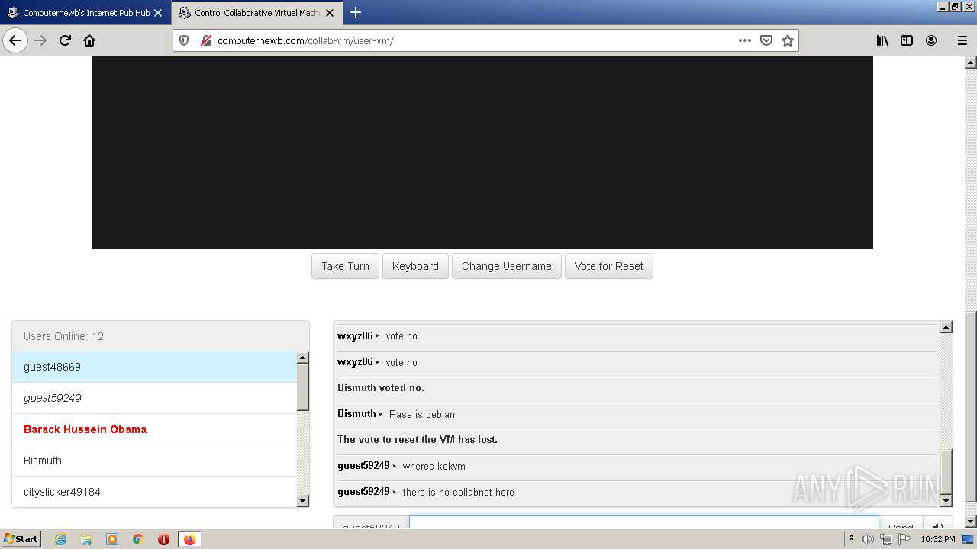Select user guest59249 in users list
The height and width of the screenshot is (549, 977).
click(154, 398)
